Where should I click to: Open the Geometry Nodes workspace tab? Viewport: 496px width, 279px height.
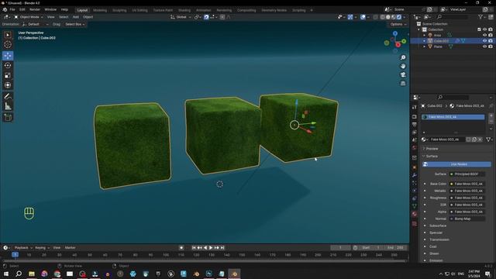click(274, 10)
